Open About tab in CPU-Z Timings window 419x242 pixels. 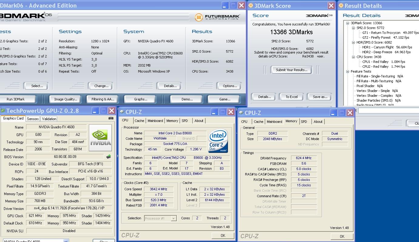(318, 122)
